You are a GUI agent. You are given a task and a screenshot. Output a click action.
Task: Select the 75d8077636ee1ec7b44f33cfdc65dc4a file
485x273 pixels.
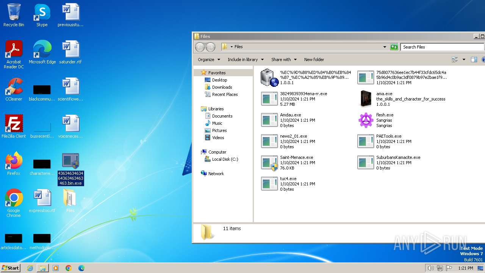pyautogui.click(x=402, y=78)
